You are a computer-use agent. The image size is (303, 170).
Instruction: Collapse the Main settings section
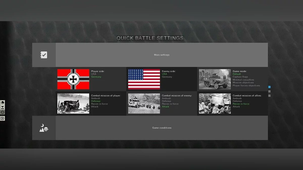click(x=162, y=55)
